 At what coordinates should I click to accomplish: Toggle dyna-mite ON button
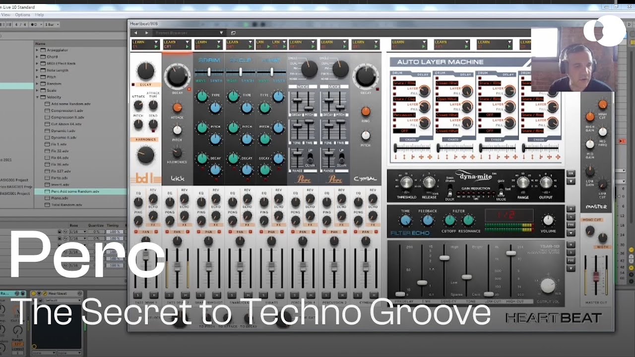coord(571,174)
